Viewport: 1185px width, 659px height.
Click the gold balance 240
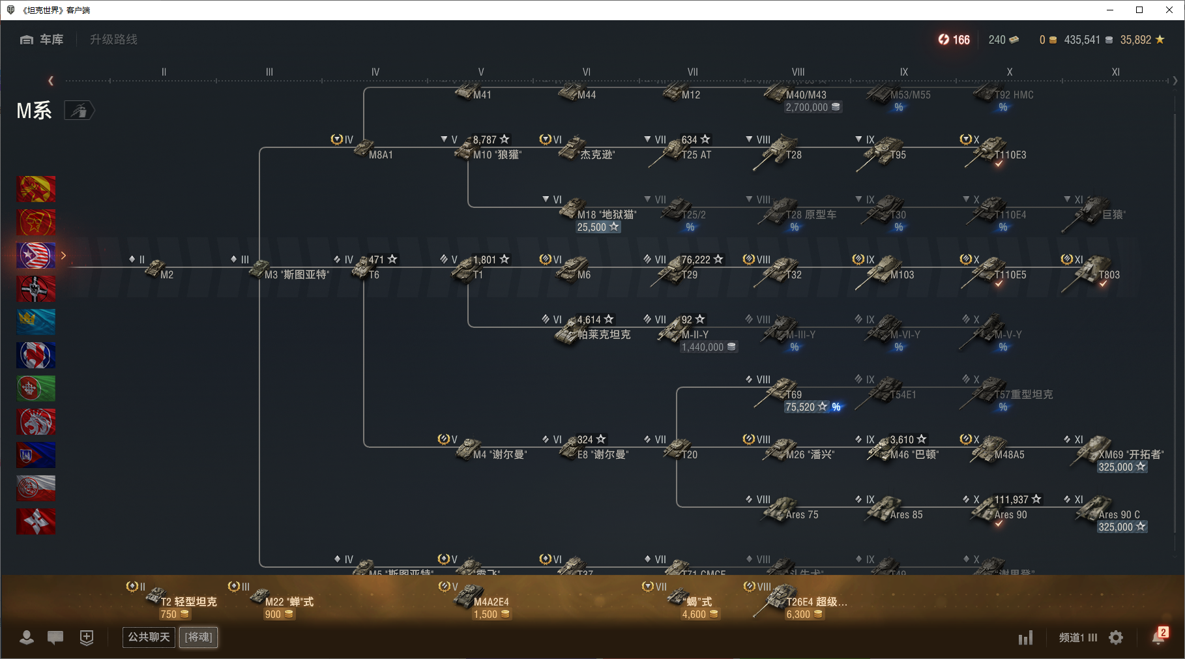pos(1004,40)
